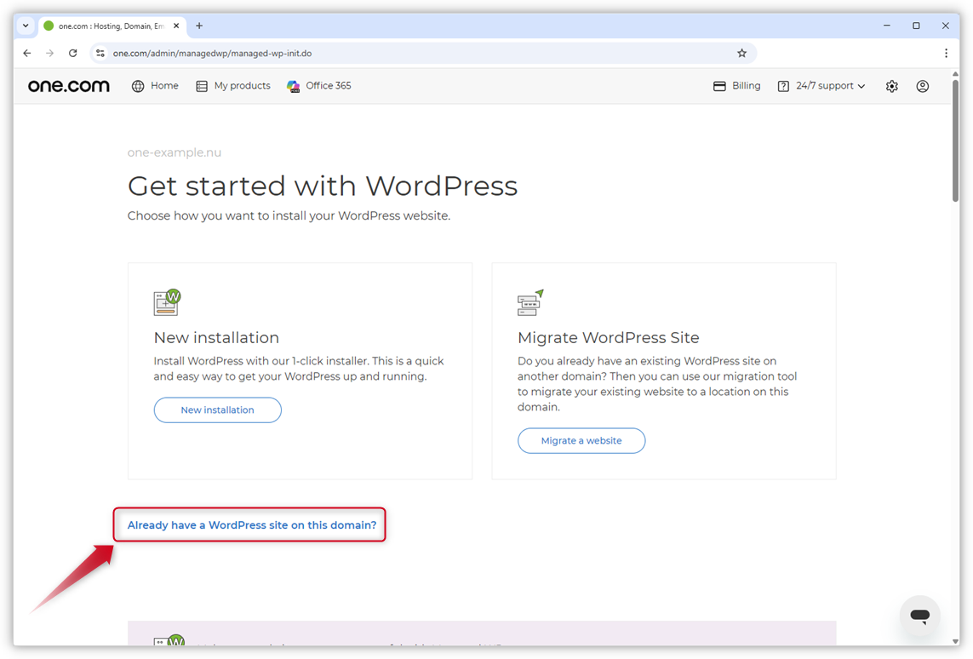
Task: Go to Billing page
Action: click(736, 86)
